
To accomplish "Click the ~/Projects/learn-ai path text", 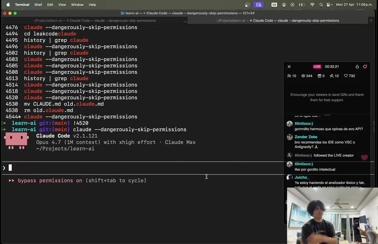I will pos(65,149).
